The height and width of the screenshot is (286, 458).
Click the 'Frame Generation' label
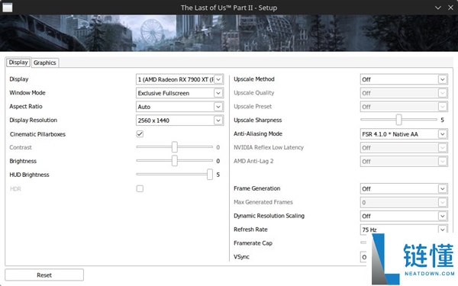coord(257,188)
